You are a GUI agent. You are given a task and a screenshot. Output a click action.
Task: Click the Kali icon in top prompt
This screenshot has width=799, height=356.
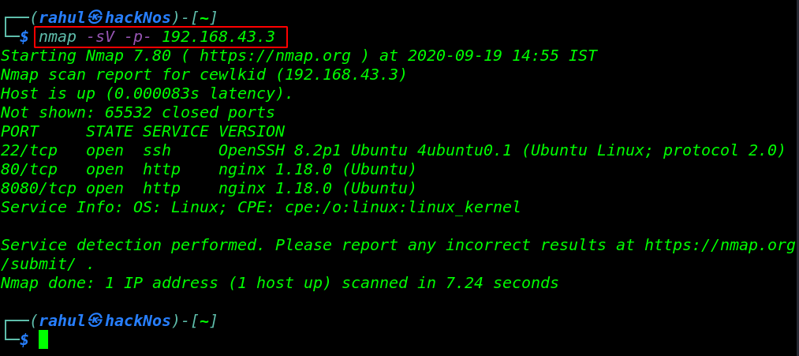pos(95,18)
